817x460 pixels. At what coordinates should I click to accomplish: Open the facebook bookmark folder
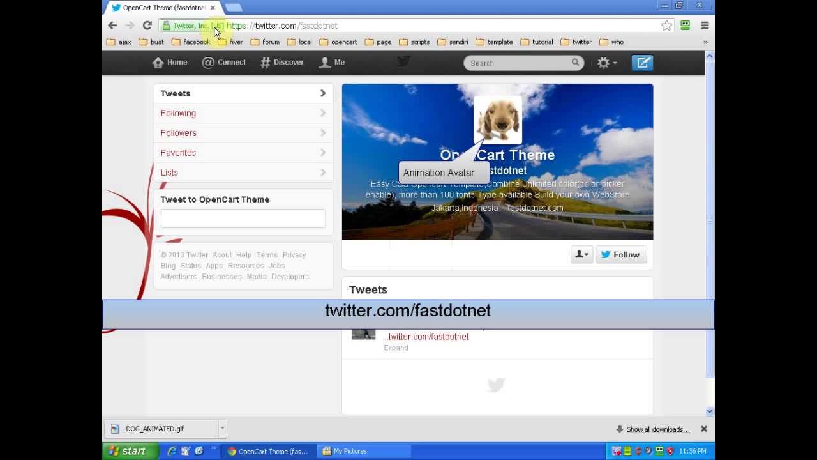click(x=190, y=42)
